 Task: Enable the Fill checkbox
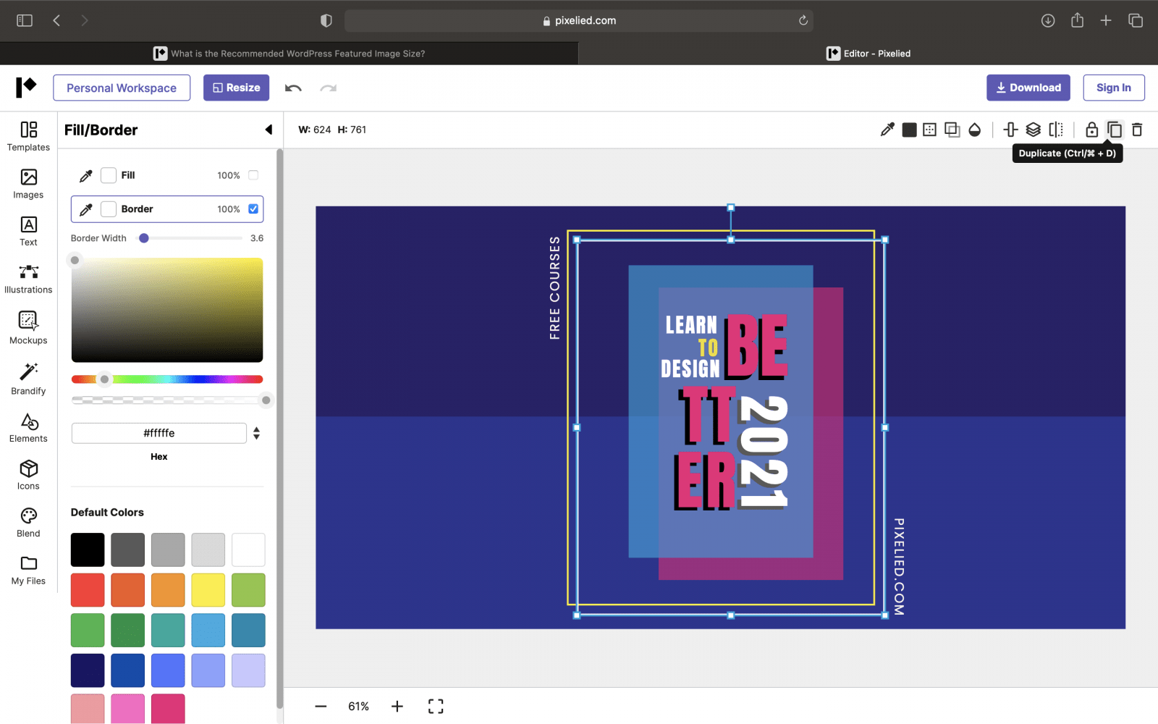(253, 175)
